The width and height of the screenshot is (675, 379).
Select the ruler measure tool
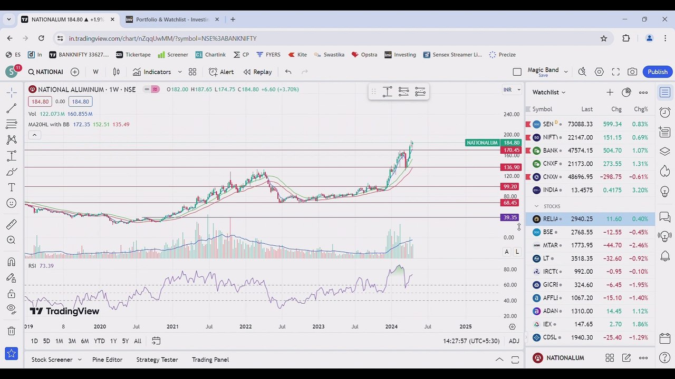(x=11, y=225)
